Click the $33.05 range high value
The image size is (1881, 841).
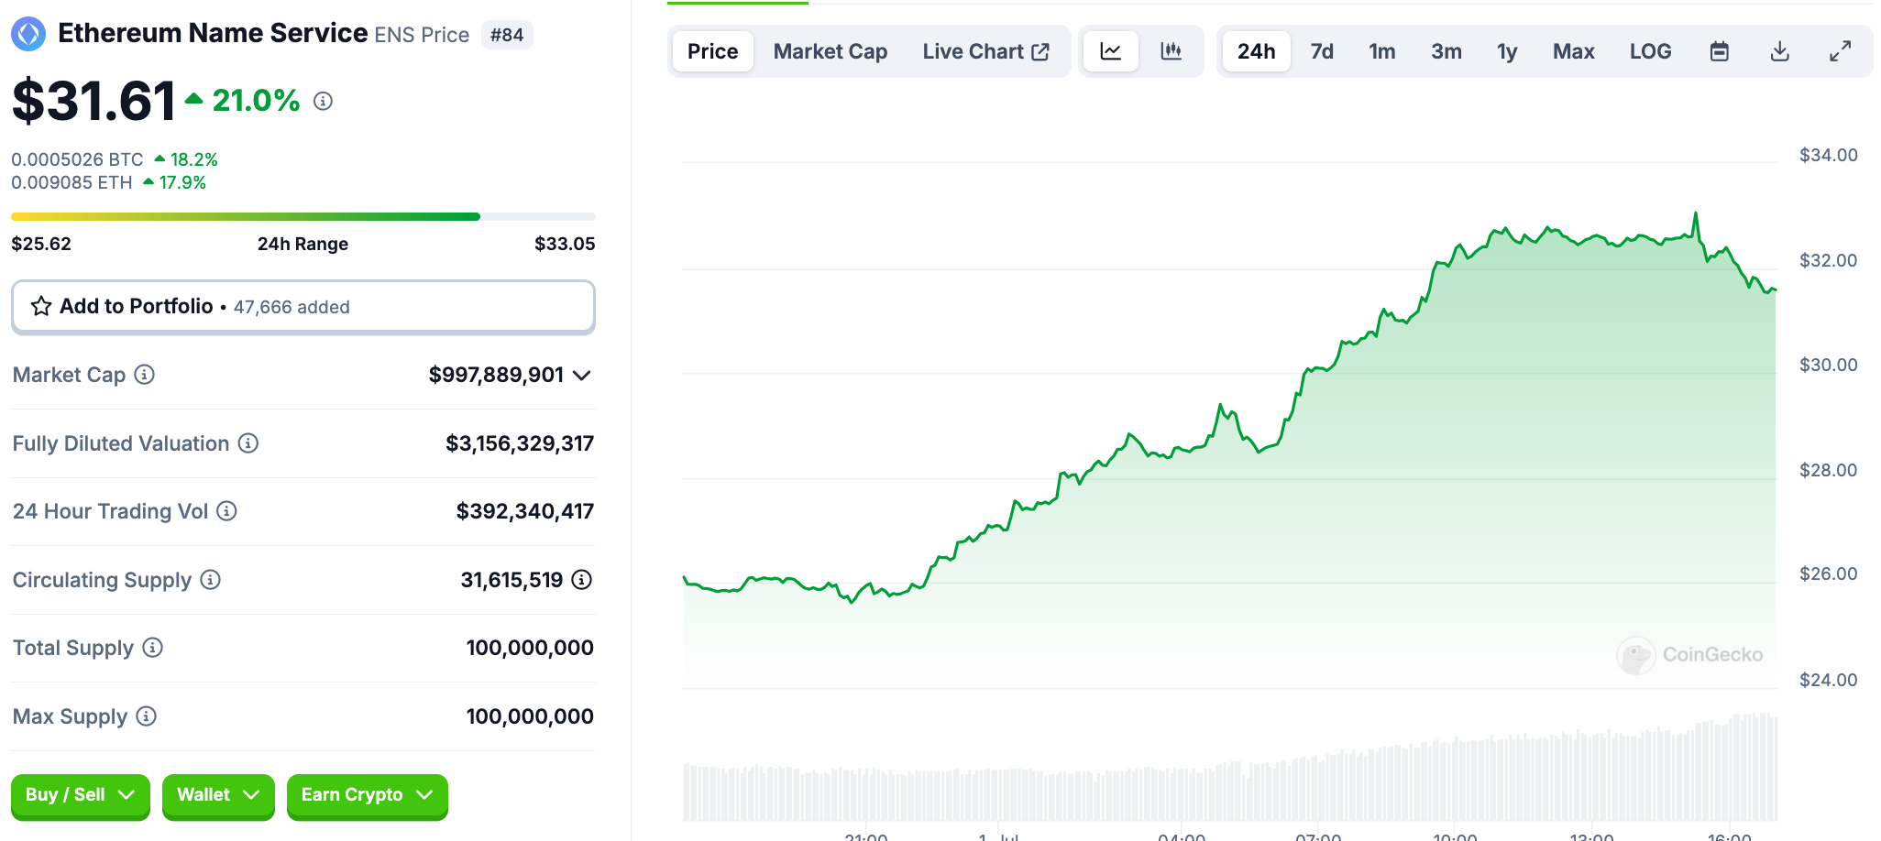tap(565, 244)
